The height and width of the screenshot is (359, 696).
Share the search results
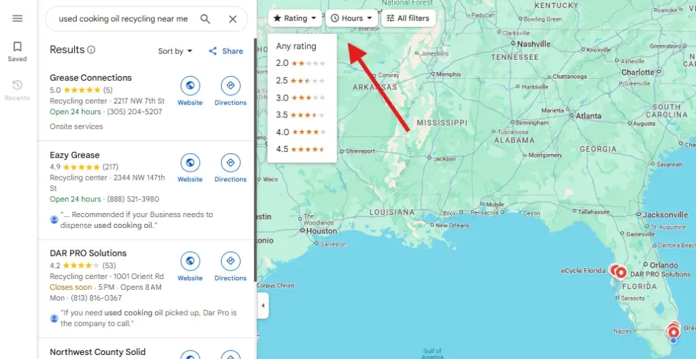pos(226,51)
